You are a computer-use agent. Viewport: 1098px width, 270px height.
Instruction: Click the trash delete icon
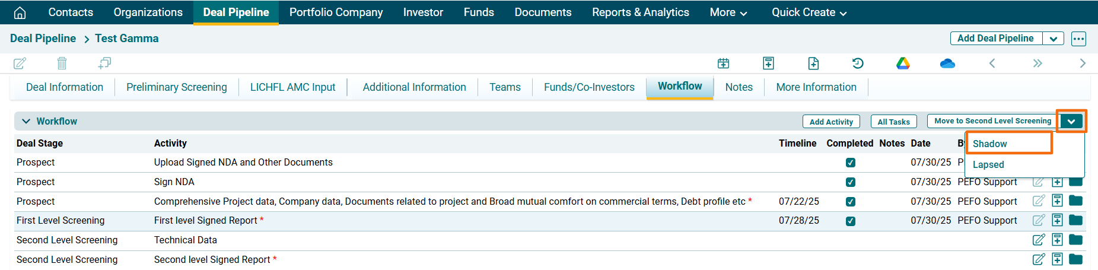click(62, 63)
